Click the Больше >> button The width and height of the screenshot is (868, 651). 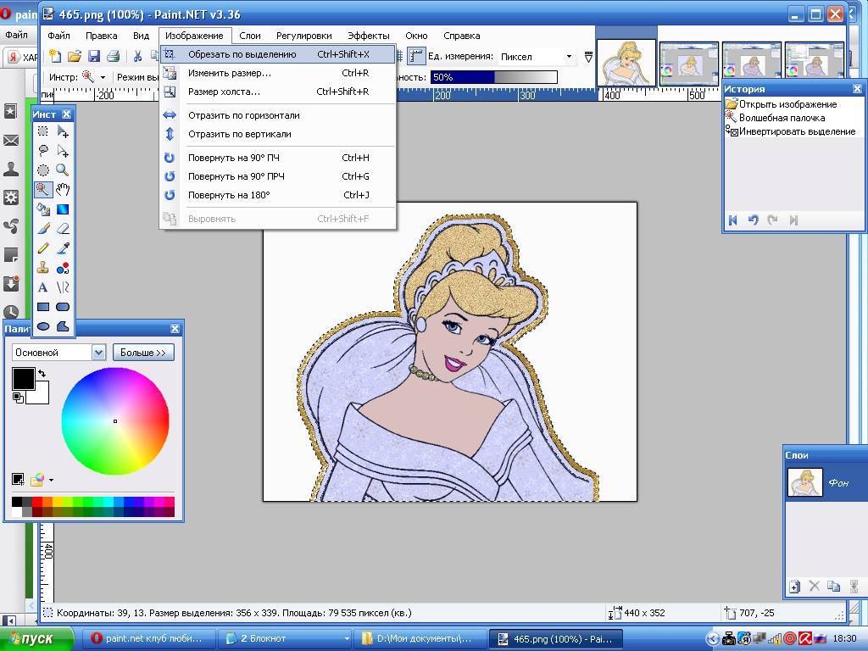pyautogui.click(x=142, y=353)
